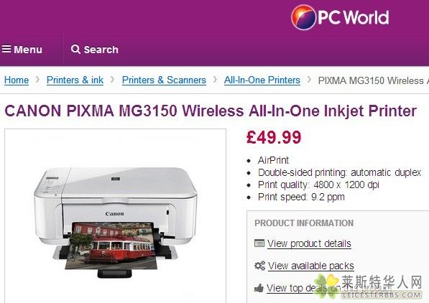Click the chevron after Home breadcrumb
Viewport: 429px width, 303px height.
(37, 80)
